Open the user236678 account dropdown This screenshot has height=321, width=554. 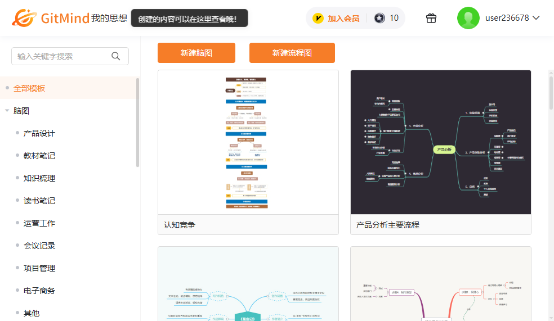point(512,18)
